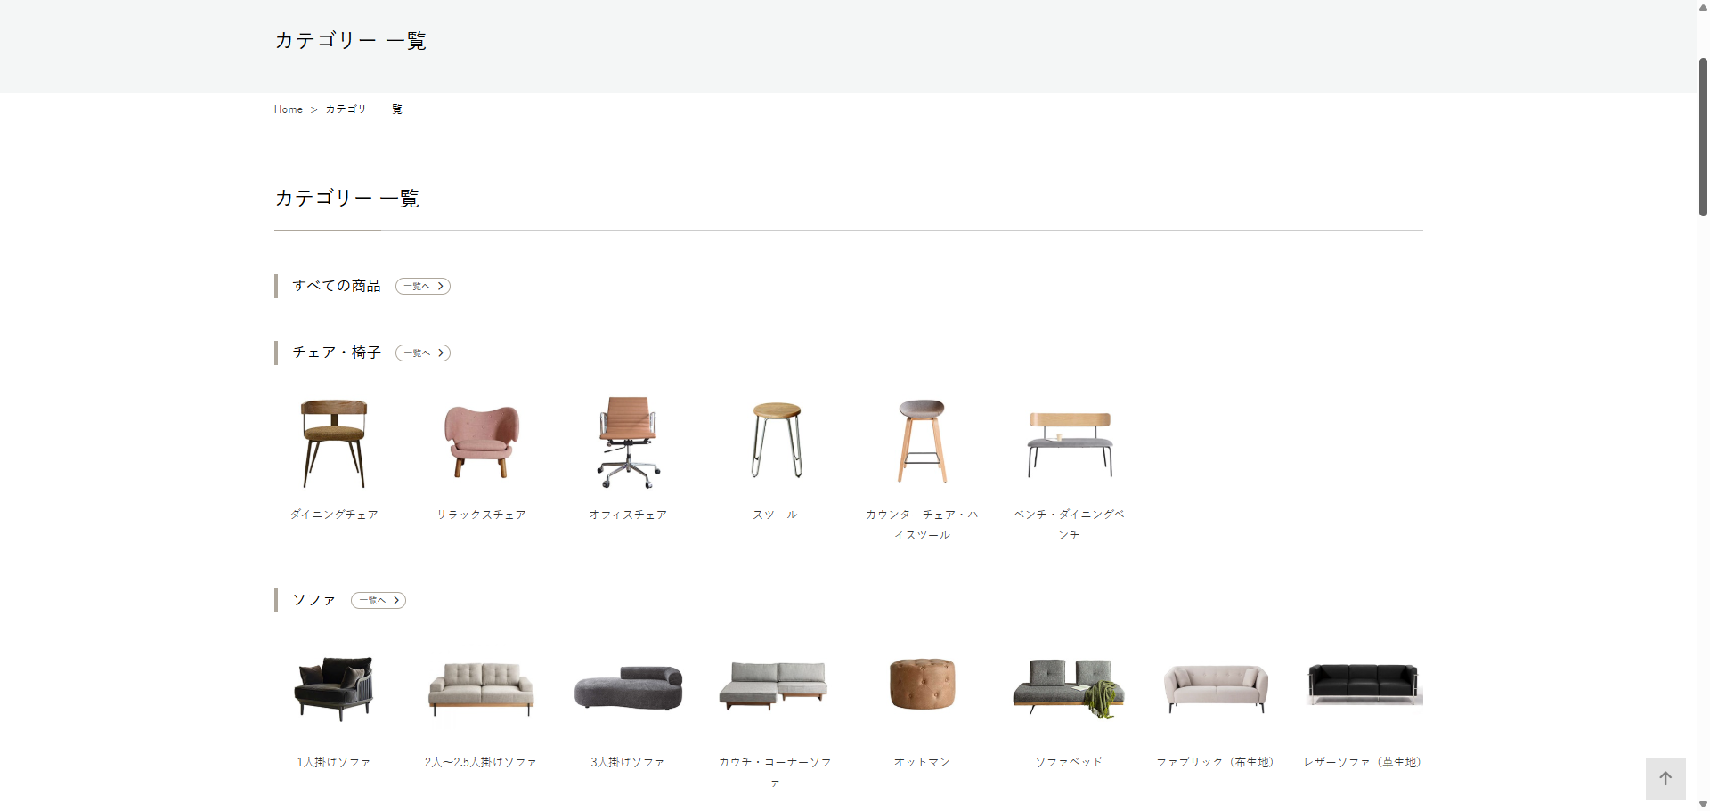1710x811 pixels.
Task: Choose the スツール stool image
Action: pyautogui.click(x=776, y=441)
